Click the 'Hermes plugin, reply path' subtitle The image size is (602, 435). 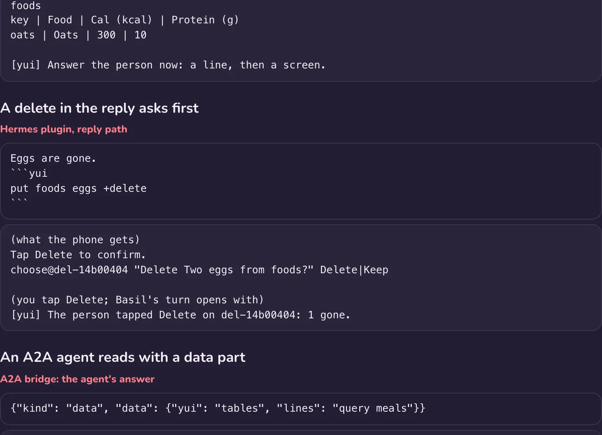[64, 129]
